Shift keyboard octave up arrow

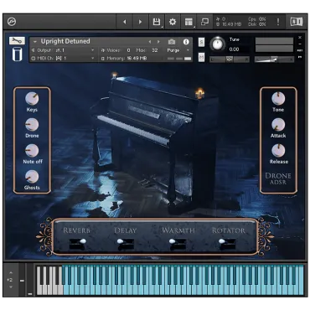[x=11, y=272]
